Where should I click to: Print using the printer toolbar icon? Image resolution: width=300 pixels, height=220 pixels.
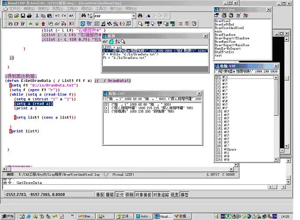coord(29,16)
